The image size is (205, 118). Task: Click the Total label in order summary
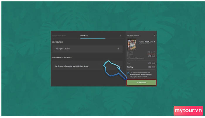click(129, 63)
